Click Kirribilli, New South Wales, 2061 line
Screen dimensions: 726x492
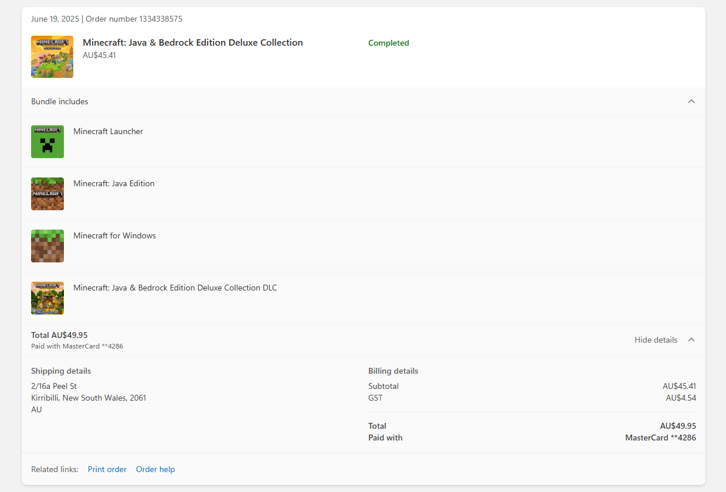[x=89, y=398]
